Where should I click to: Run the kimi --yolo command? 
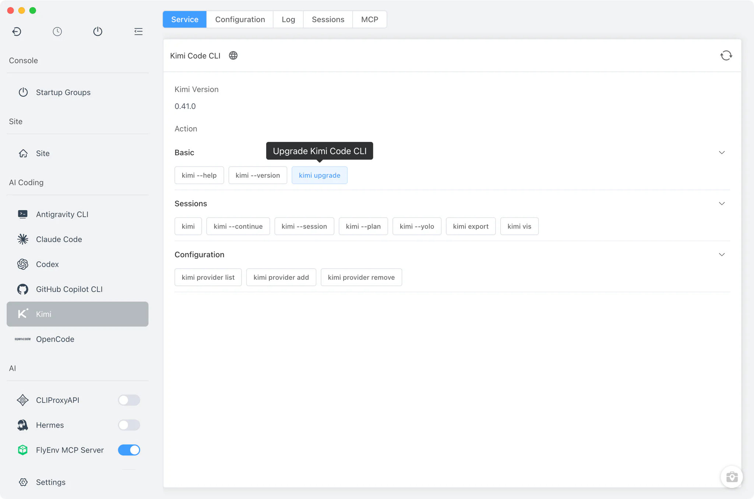(x=417, y=226)
